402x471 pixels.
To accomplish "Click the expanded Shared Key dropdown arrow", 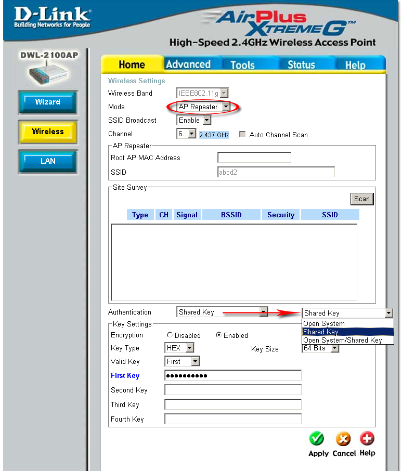I will [x=389, y=313].
